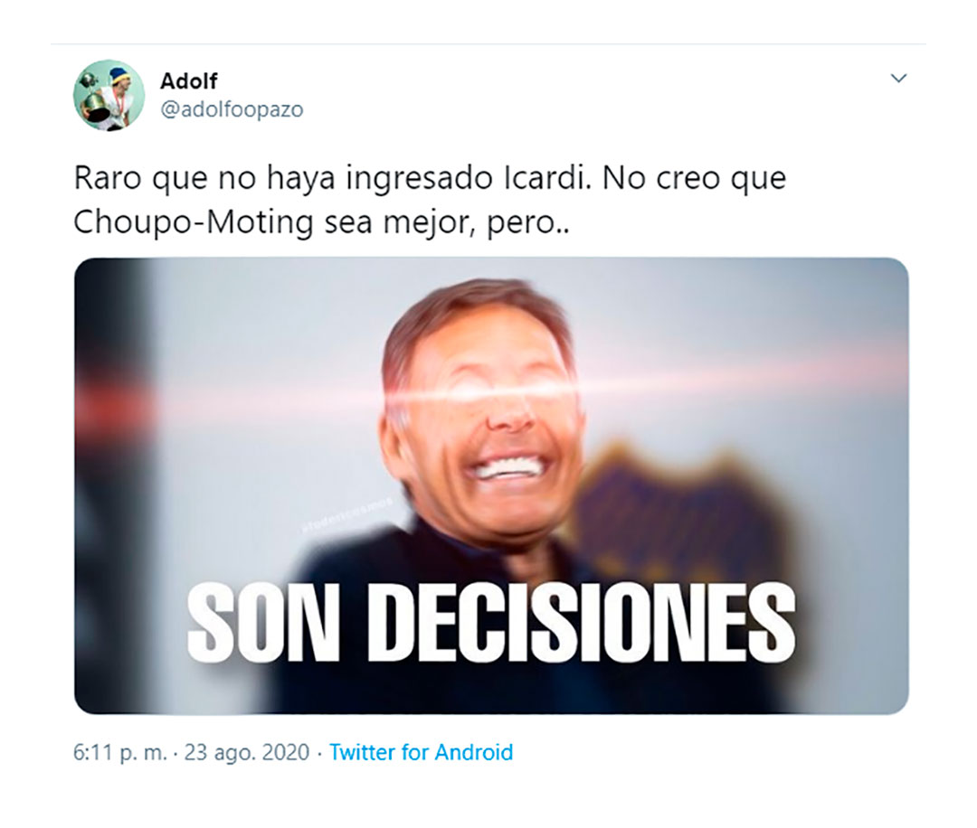The height and width of the screenshot is (828, 977).
Task: Click the name Icardi in tweet text
Action: pyautogui.click(x=545, y=178)
